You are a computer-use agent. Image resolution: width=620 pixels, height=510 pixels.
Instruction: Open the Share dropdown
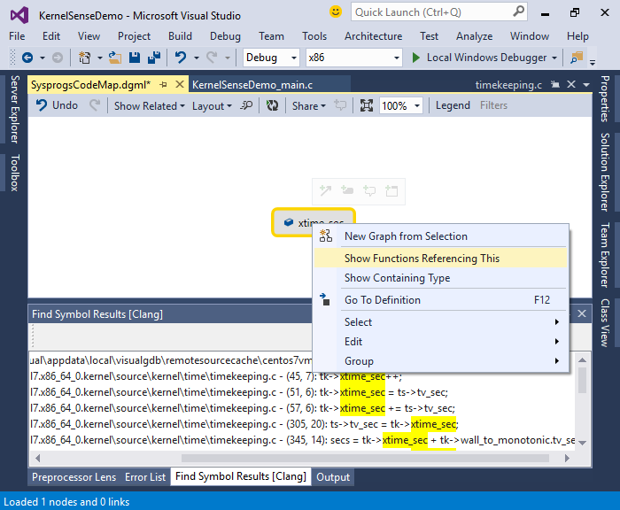tap(308, 106)
